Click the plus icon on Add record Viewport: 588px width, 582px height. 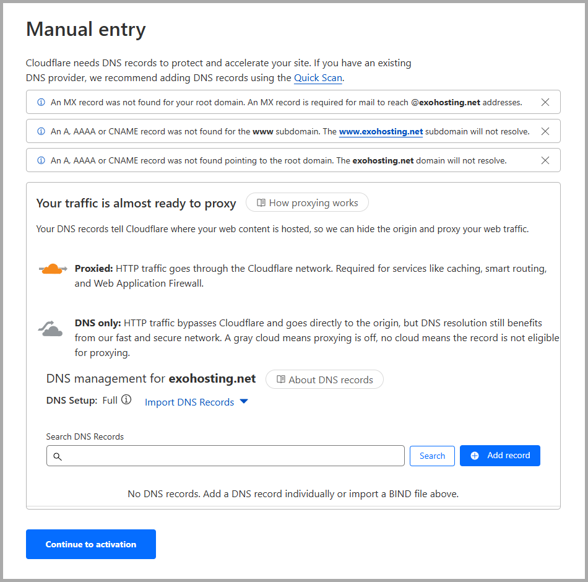coord(475,455)
